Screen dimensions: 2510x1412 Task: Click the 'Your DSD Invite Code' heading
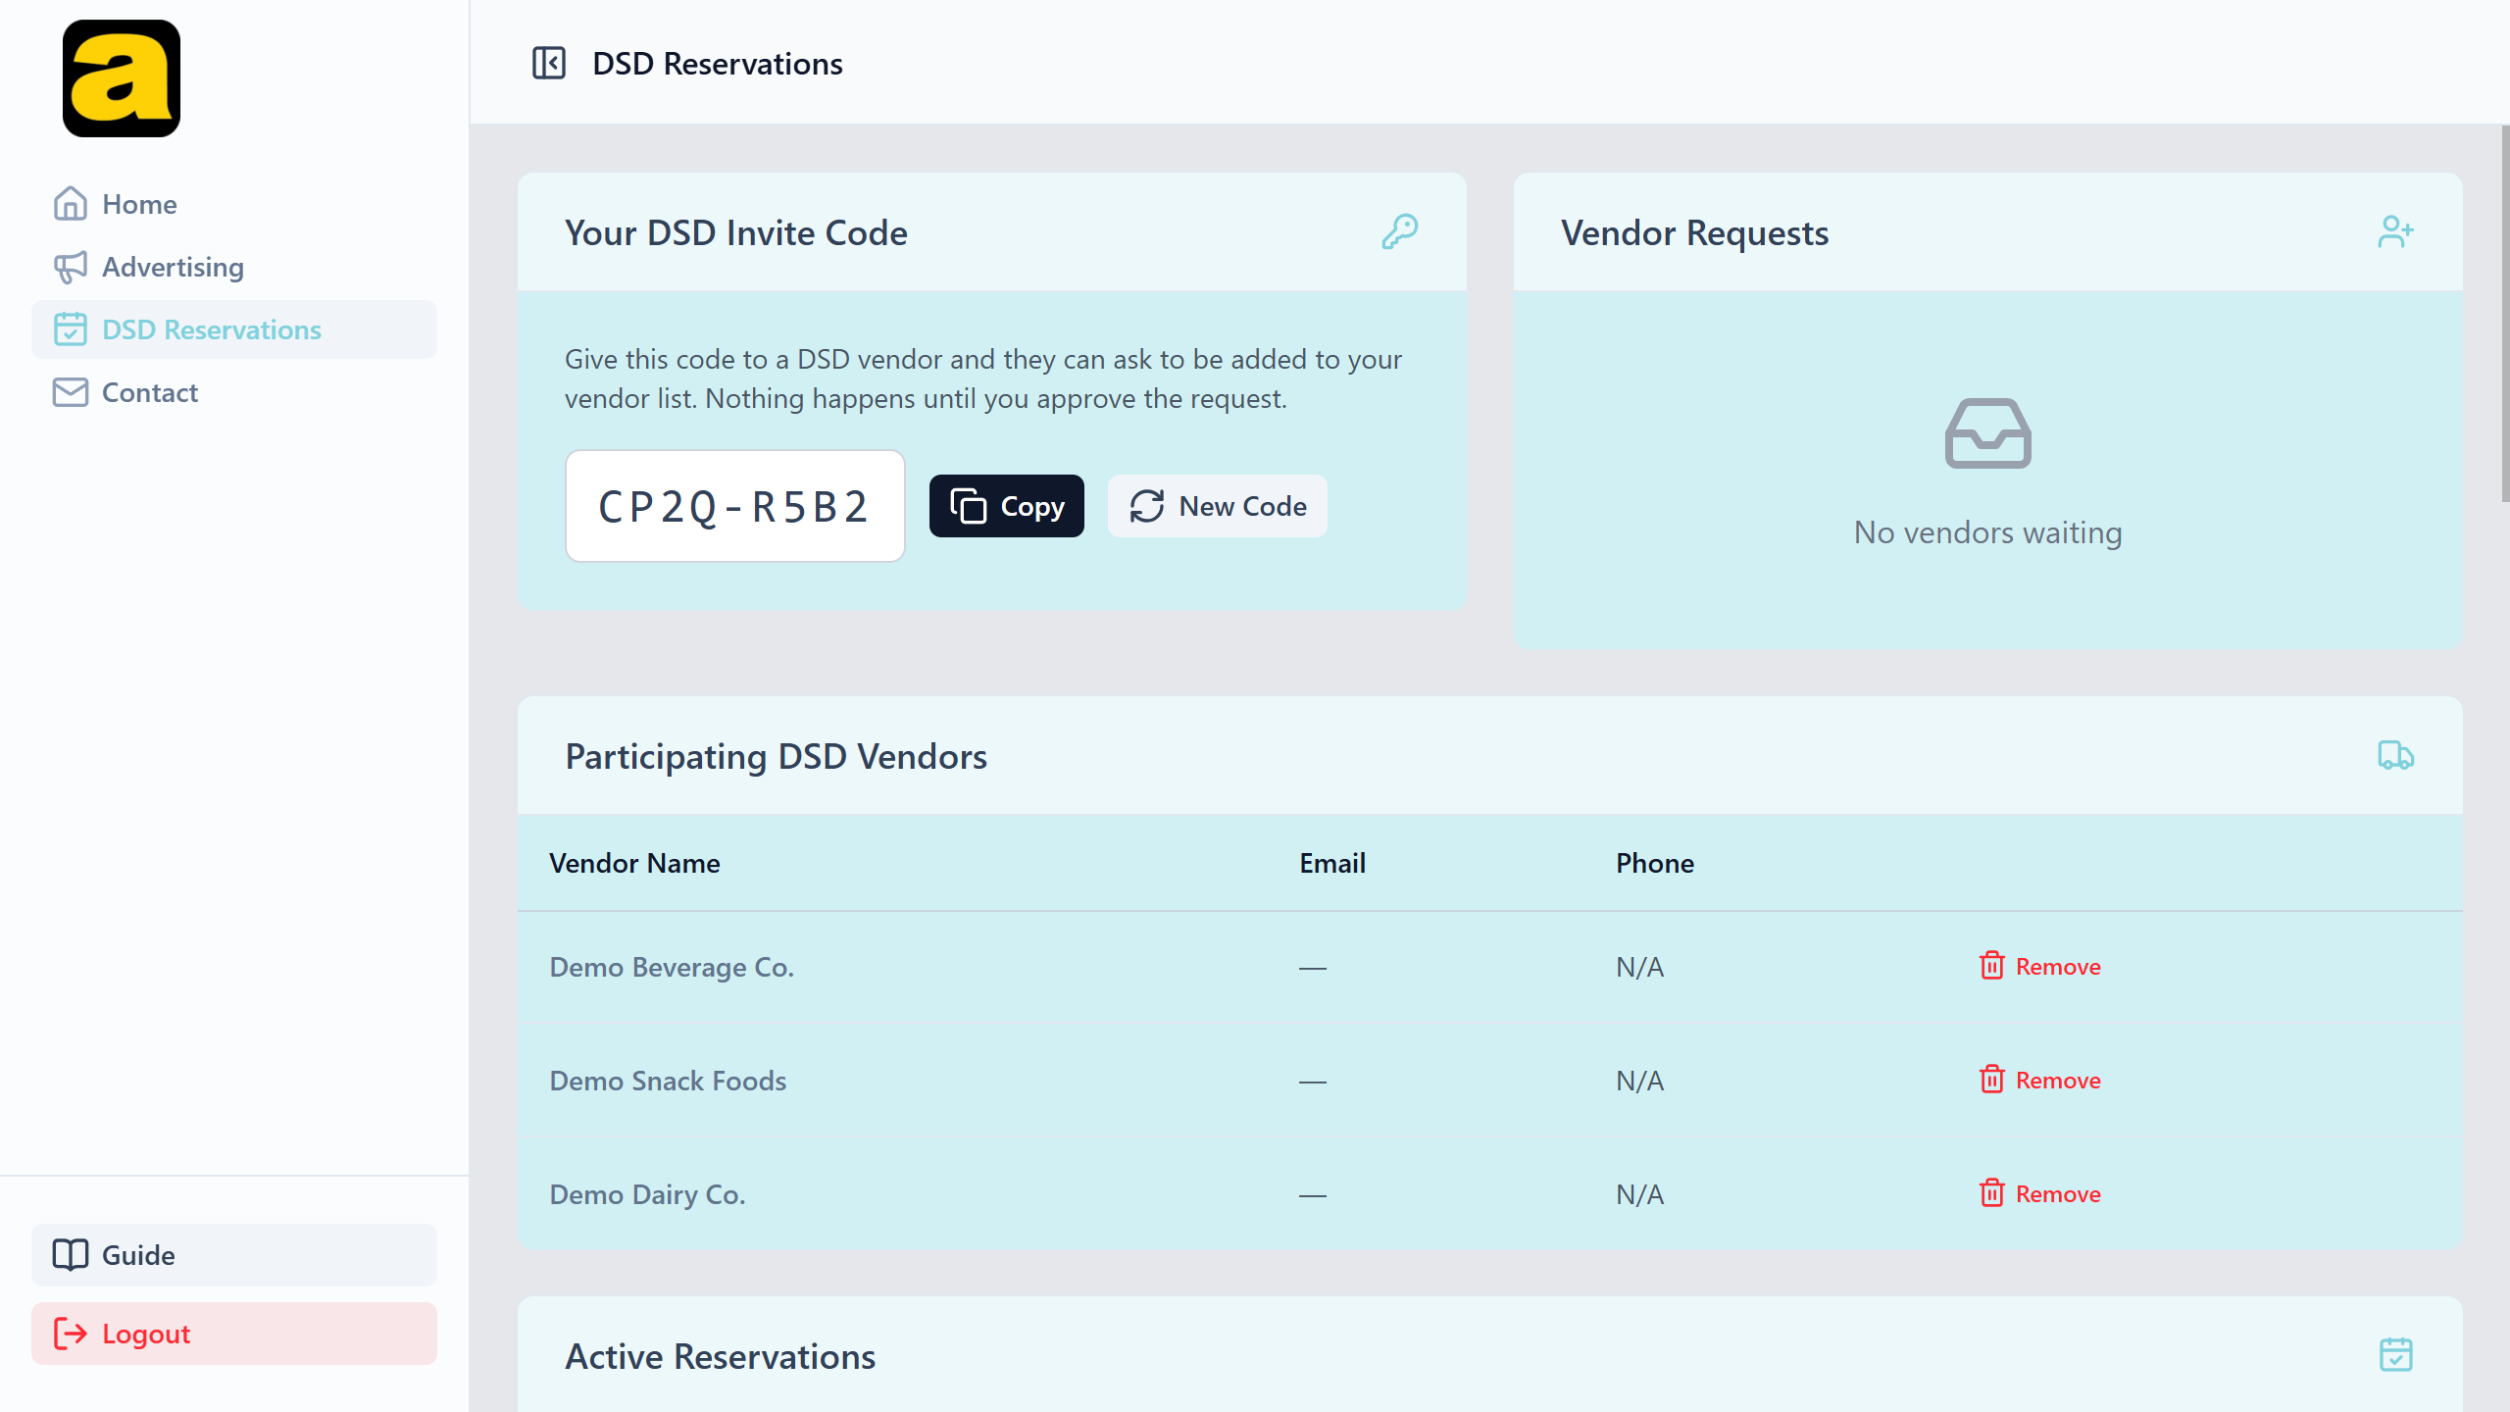coord(736,233)
